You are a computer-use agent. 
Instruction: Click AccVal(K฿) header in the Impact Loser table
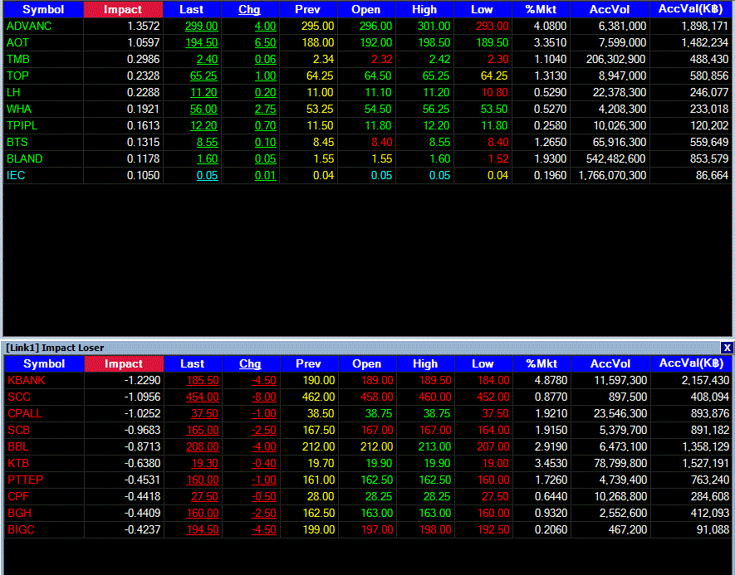coord(692,363)
